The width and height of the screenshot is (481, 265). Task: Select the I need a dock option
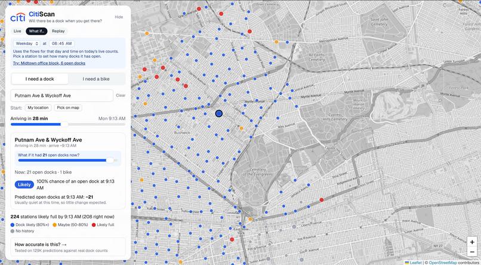pos(40,79)
